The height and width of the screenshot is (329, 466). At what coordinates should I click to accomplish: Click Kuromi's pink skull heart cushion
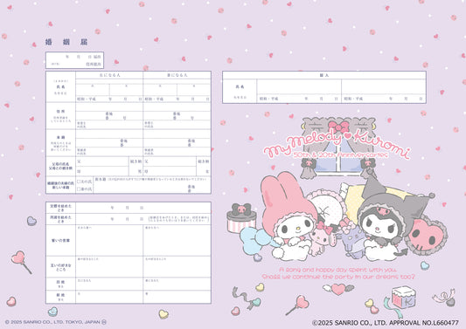(426, 236)
